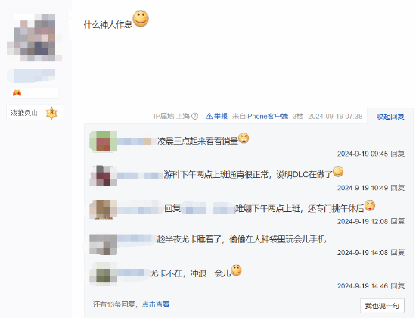Click the game controller icon under the username
Viewport: 416px width, 318px height.
coord(17,93)
